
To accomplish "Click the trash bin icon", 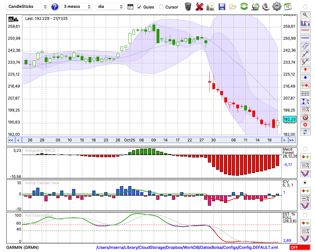I will 188,7.
